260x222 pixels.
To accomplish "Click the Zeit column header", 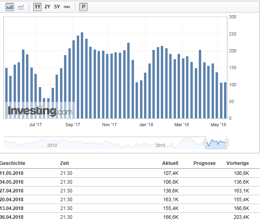I will pyautogui.click(x=64, y=163).
